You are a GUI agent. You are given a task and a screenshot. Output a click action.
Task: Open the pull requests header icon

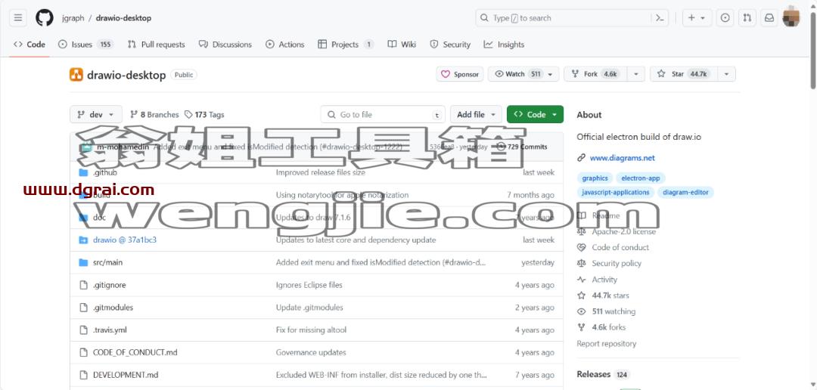click(747, 17)
